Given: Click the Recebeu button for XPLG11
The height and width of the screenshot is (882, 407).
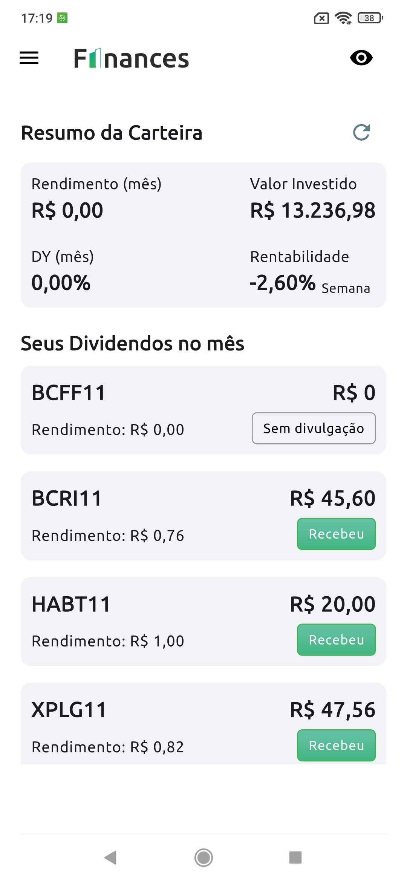Looking at the screenshot, I should [336, 745].
